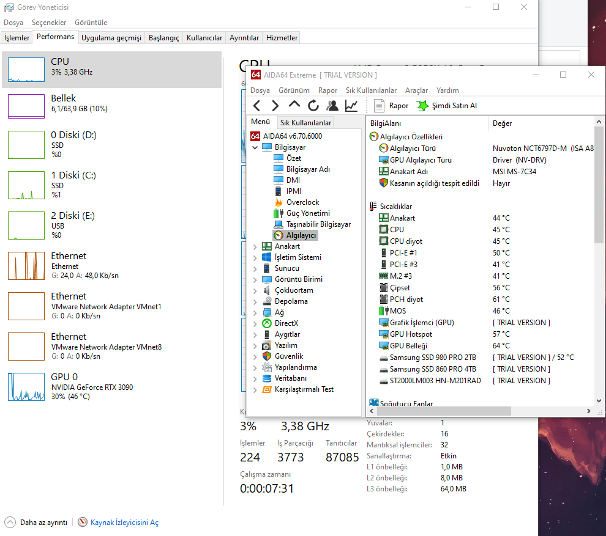This screenshot has width=606, height=536.
Task: Expand the Güvenlik node
Action: [255, 356]
